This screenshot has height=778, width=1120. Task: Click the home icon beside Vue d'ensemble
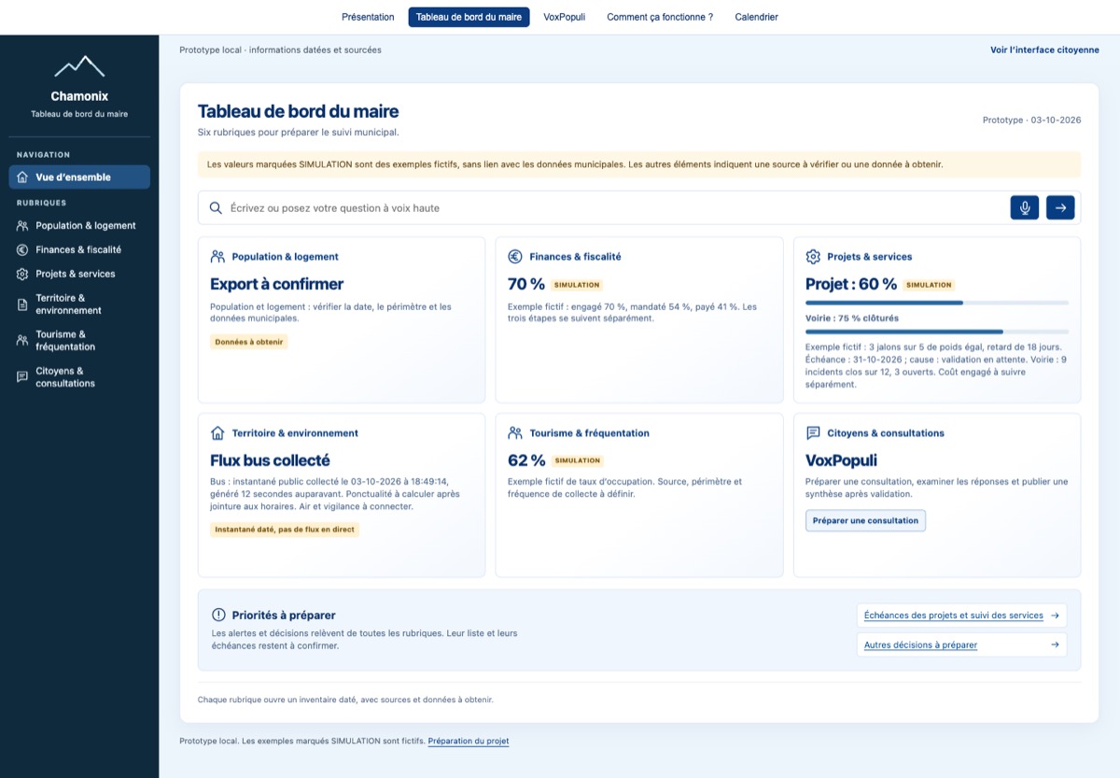click(x=22, y=177)
